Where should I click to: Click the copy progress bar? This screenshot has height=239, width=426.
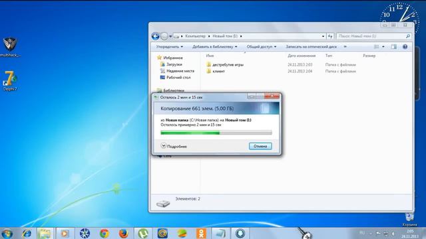pos(216,133)
